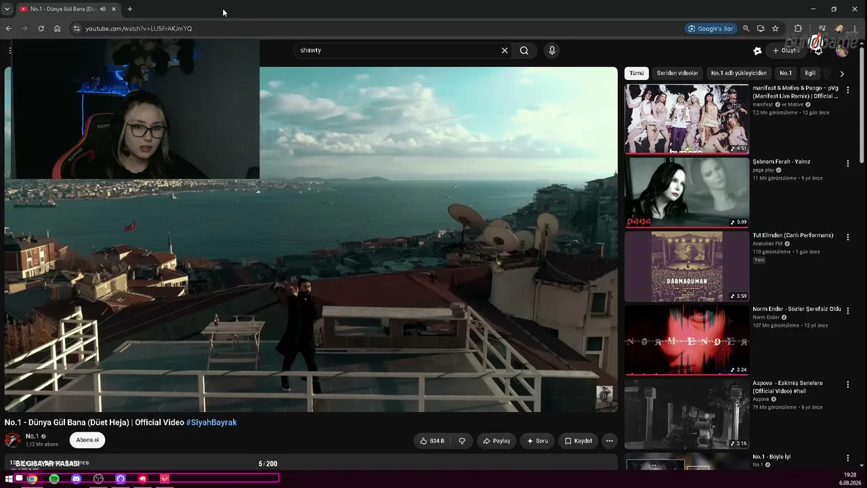Open the tab search dropdown arrow
867x488 pixels.
(7, 9)
